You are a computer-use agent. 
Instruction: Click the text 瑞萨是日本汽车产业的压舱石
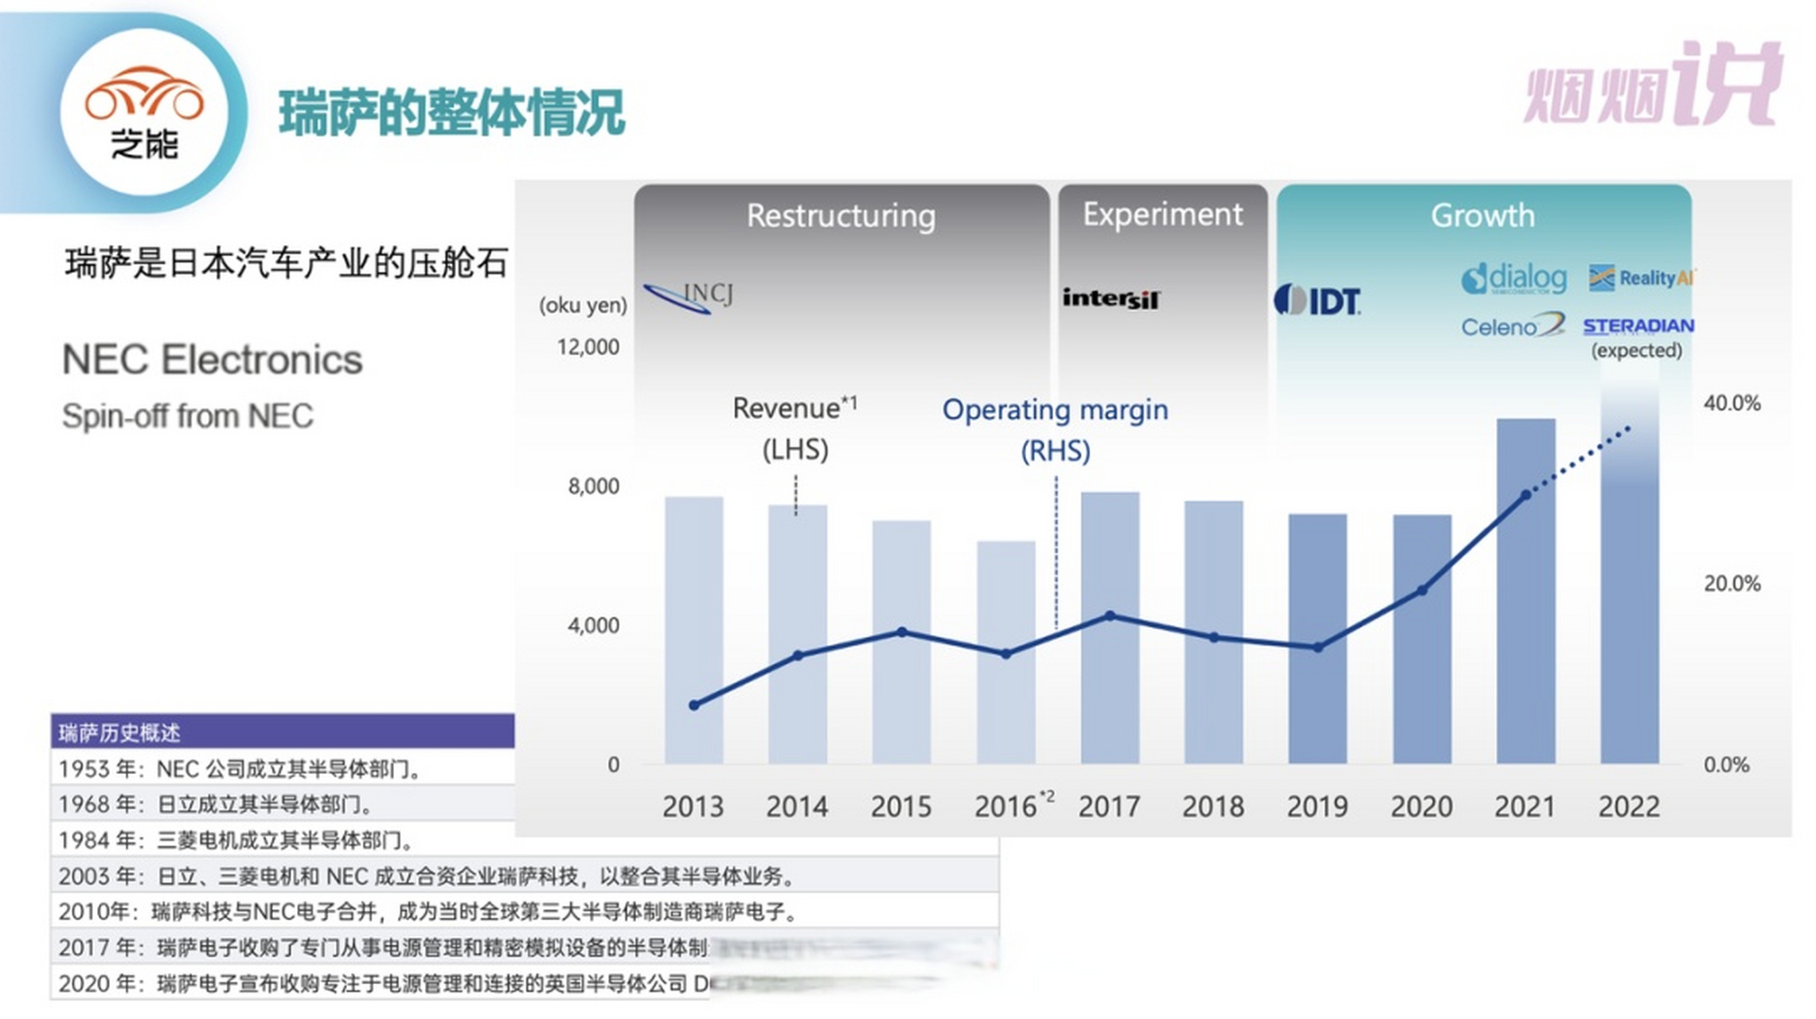coord(287,264)
